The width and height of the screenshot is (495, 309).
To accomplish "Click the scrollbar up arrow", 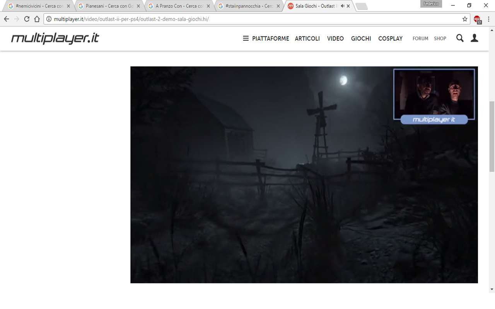I will (x=492, y=30).
